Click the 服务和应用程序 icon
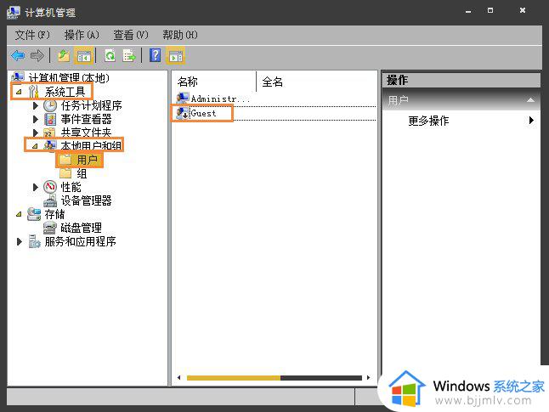This screenshot has width=549, height=412. pyautogui.click(x=34, y=241)
